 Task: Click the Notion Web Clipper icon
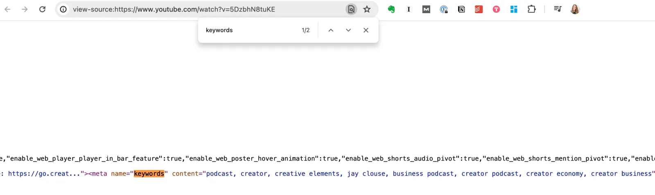(461, 9)
